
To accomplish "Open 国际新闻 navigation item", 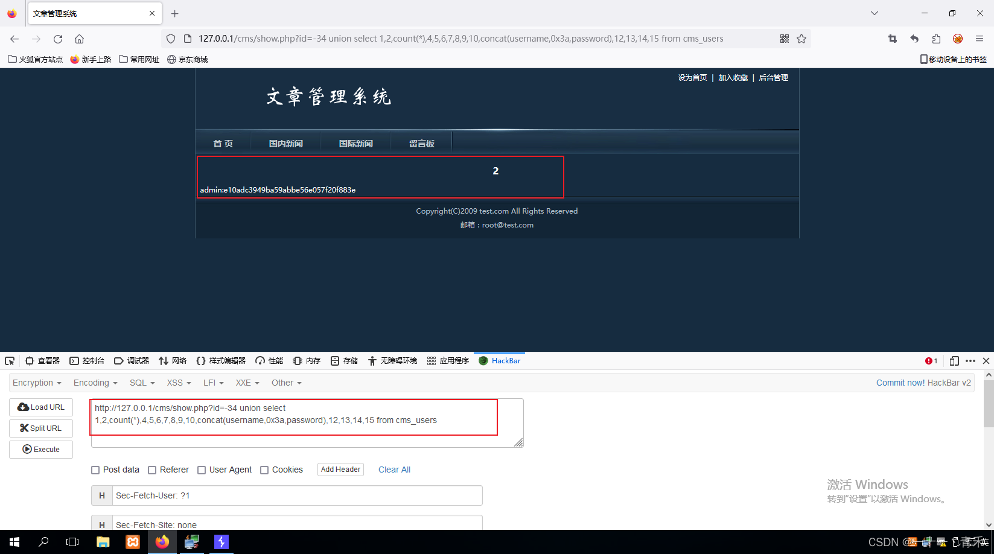I will (x=355, y=144).
